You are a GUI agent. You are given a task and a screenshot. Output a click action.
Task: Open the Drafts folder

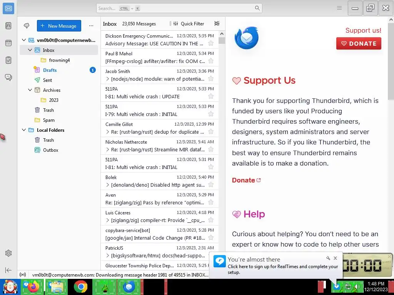59,70
